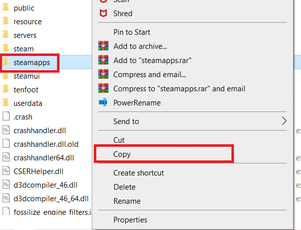
Task: Select the CSERHelper.dll file name
Action: coord(38,171)
